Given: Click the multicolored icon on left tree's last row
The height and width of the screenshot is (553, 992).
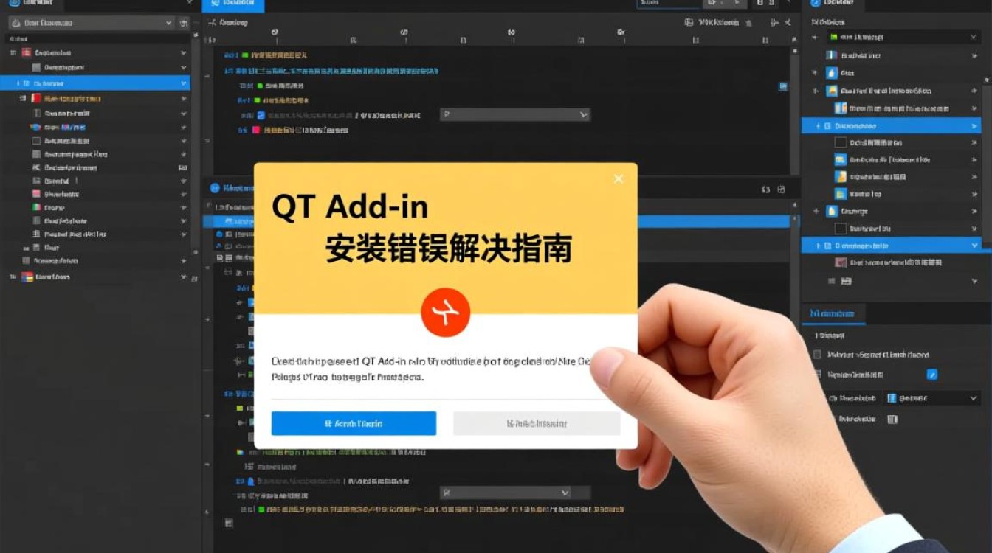Looking at the screenshot, I should coord(27,276).
